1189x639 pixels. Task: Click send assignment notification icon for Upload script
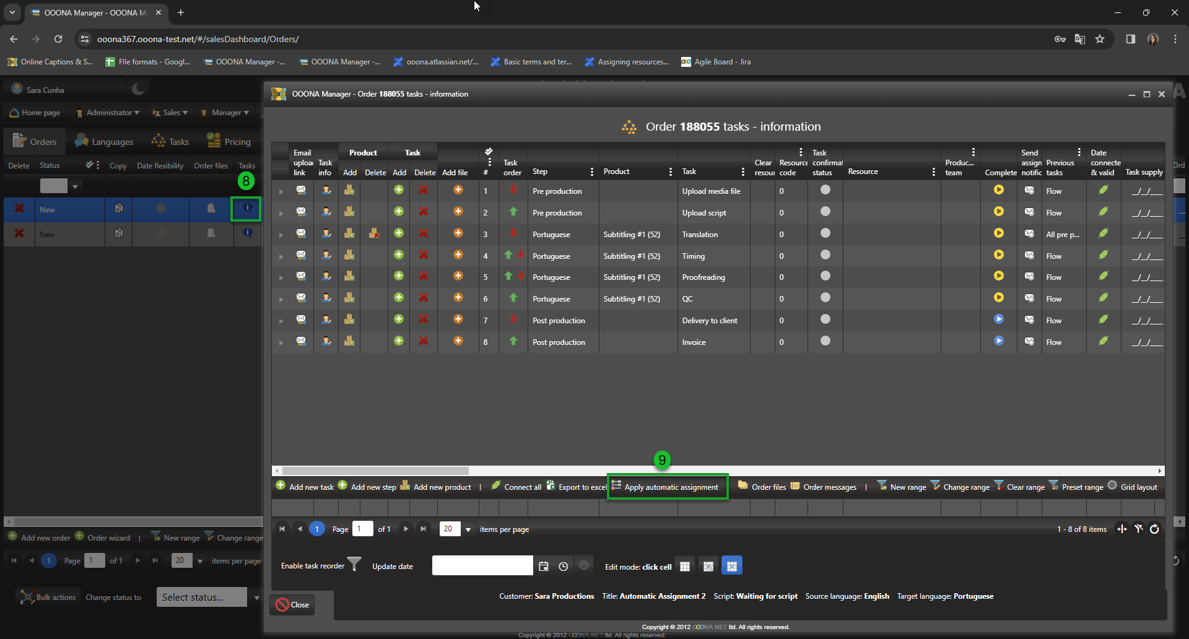(1029, 212)
